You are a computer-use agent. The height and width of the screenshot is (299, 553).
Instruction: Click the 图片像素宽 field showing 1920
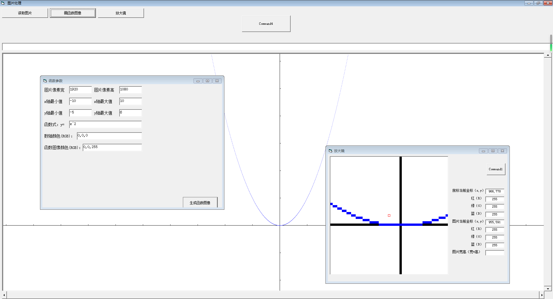(80, 90)
